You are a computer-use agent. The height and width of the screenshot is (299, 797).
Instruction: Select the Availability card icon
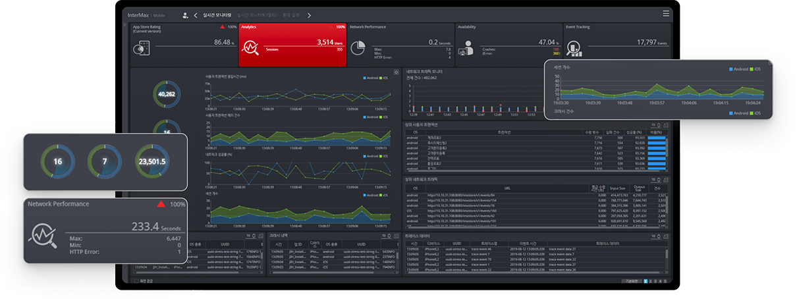pyautogui.click(x=466, y=48)
